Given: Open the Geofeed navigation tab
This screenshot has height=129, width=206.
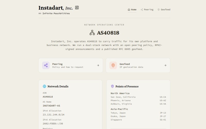Looking at the screenshot, I should coord(164,10).
